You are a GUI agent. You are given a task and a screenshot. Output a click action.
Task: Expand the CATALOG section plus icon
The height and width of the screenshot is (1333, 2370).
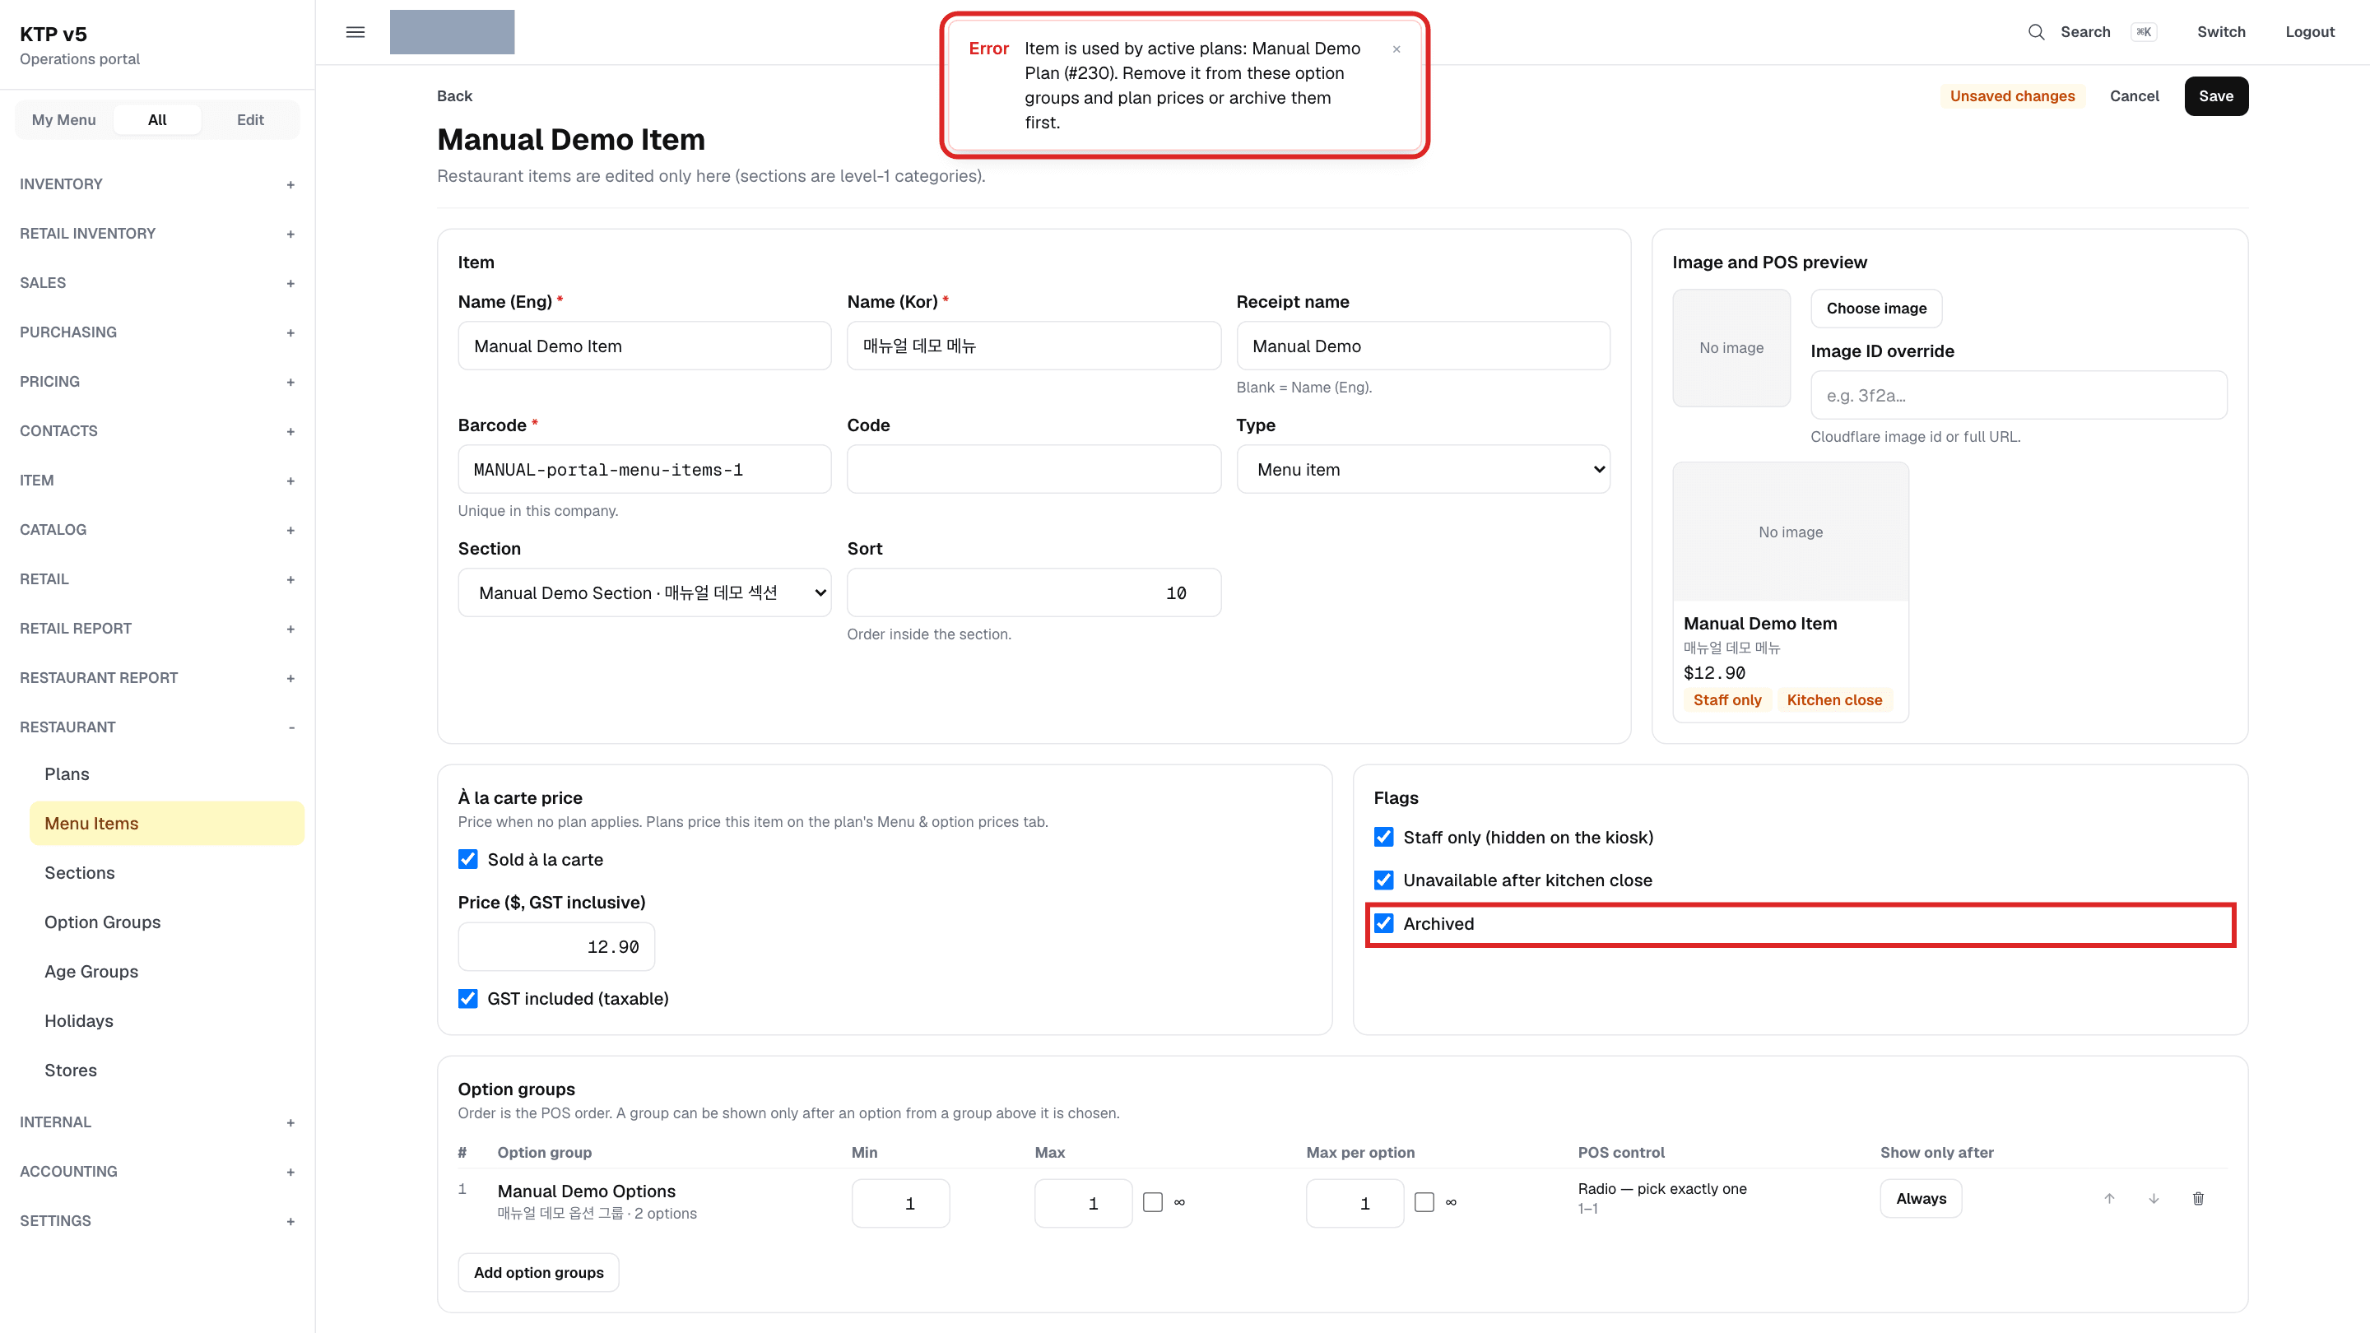pyautogui.click(x=290, y=530)
